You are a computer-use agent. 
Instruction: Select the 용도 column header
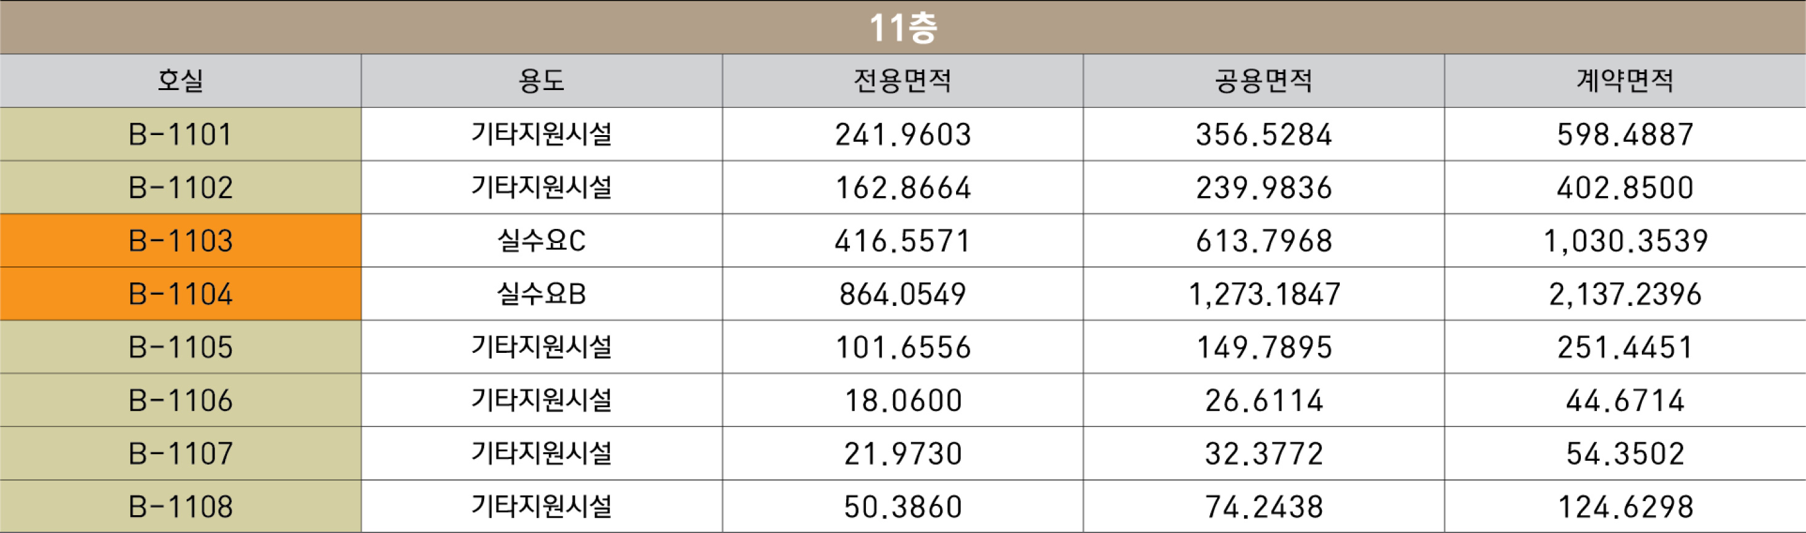point(541,81)
